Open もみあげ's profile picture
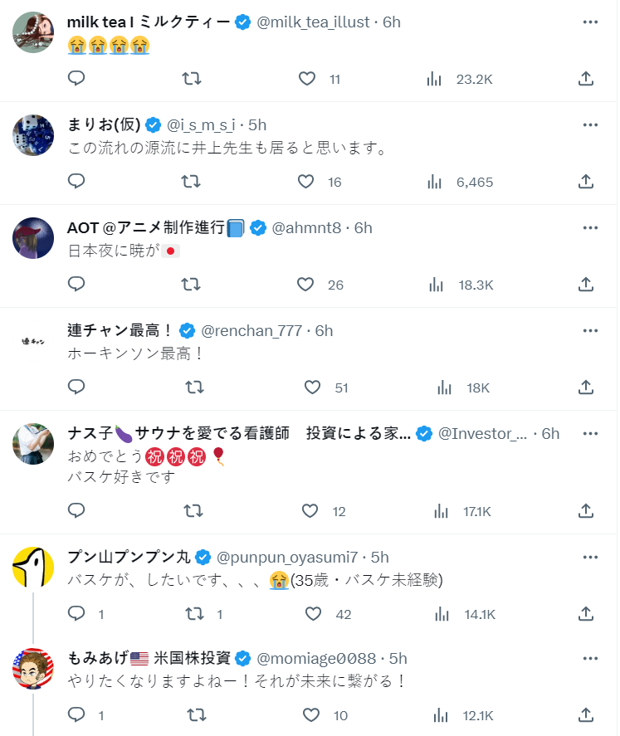 33,669
